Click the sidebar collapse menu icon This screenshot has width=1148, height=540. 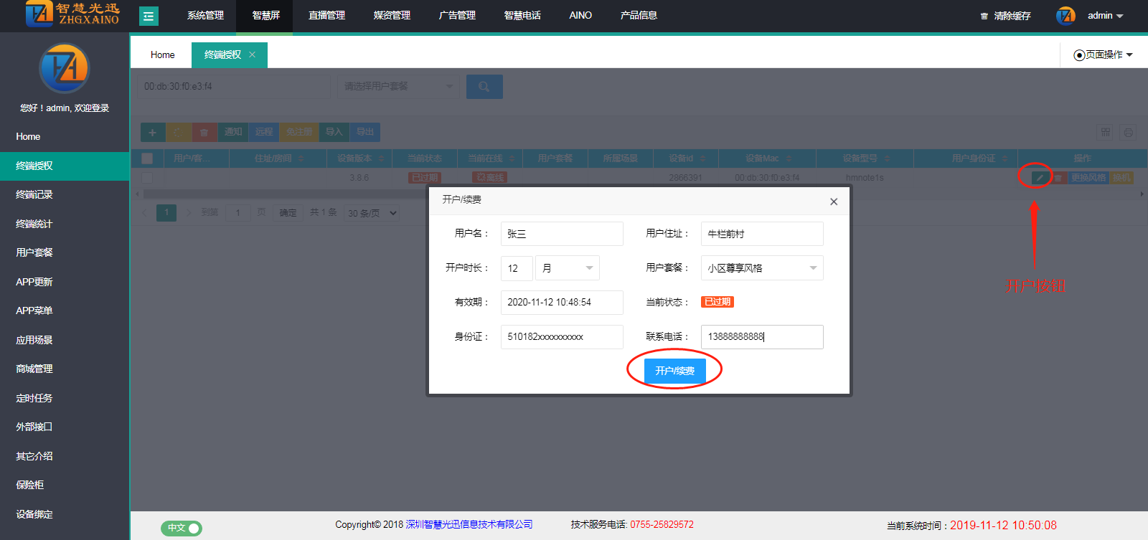(149, 16)
